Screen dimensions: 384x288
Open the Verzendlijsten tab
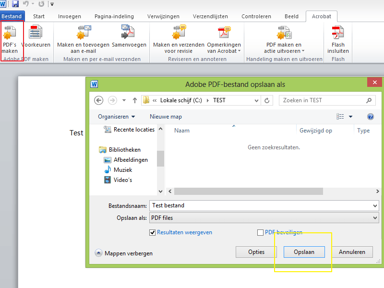coord(210,16)
